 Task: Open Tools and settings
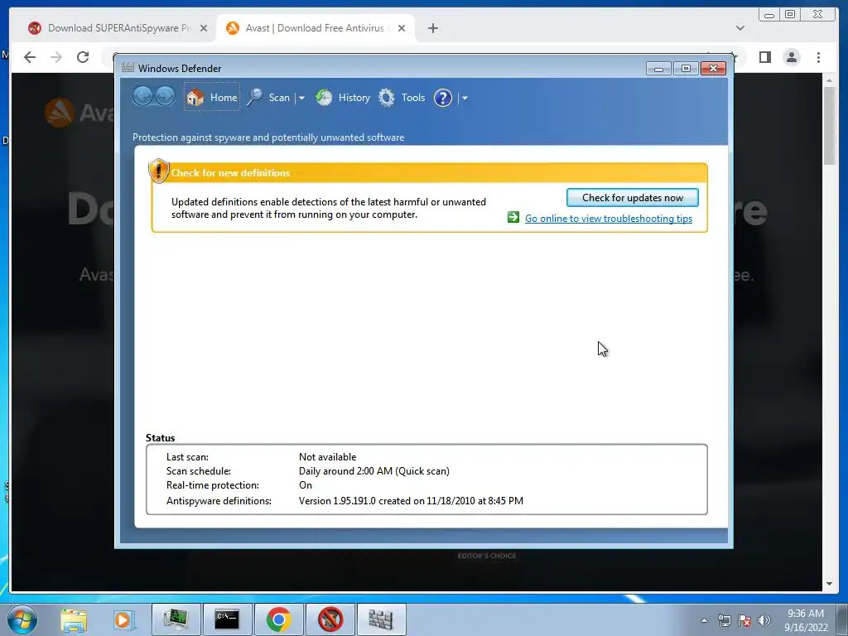pos(402,98)
